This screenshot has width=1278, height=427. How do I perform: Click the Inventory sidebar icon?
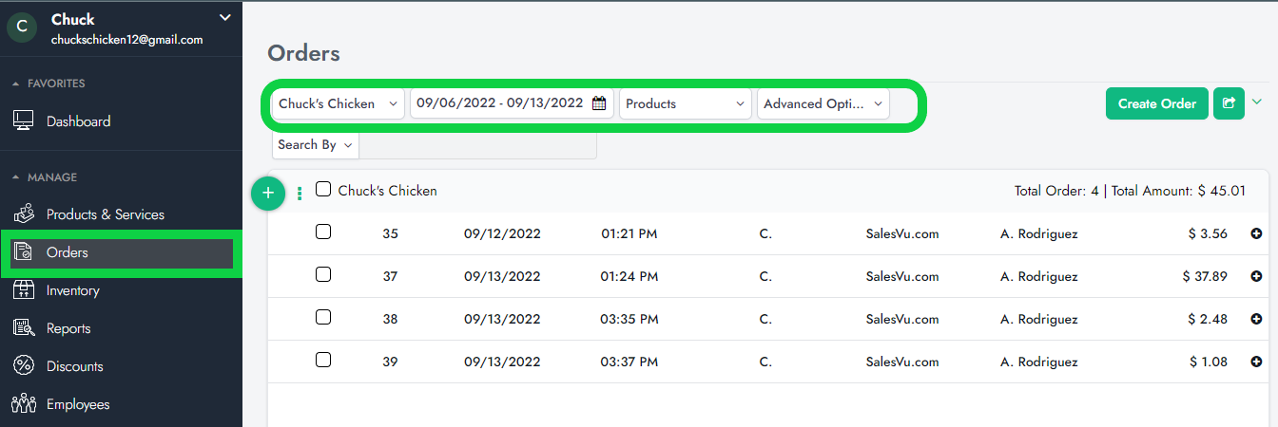tap(24, 290)
